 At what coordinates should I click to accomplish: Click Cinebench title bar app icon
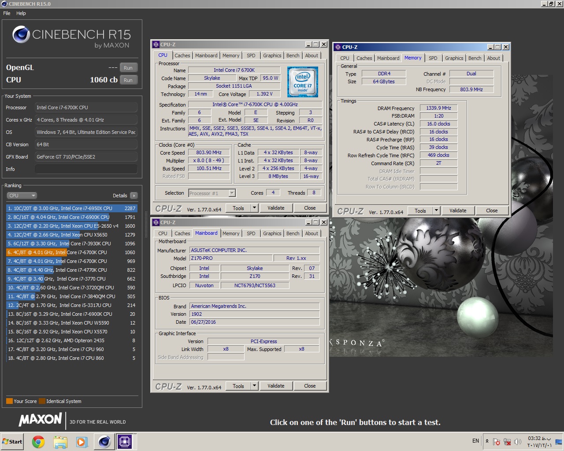(x=4, y=4)
